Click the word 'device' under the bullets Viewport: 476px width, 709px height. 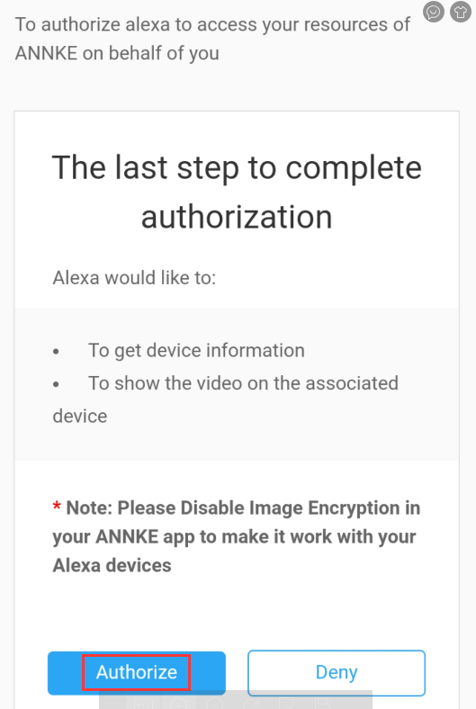click(80, 416)
